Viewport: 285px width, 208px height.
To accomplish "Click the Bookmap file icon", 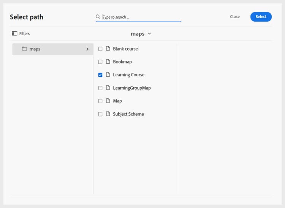I will tap(108, 61).
